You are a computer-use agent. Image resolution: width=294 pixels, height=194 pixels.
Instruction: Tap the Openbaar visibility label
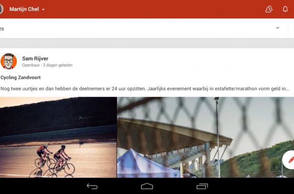point(31,65)
